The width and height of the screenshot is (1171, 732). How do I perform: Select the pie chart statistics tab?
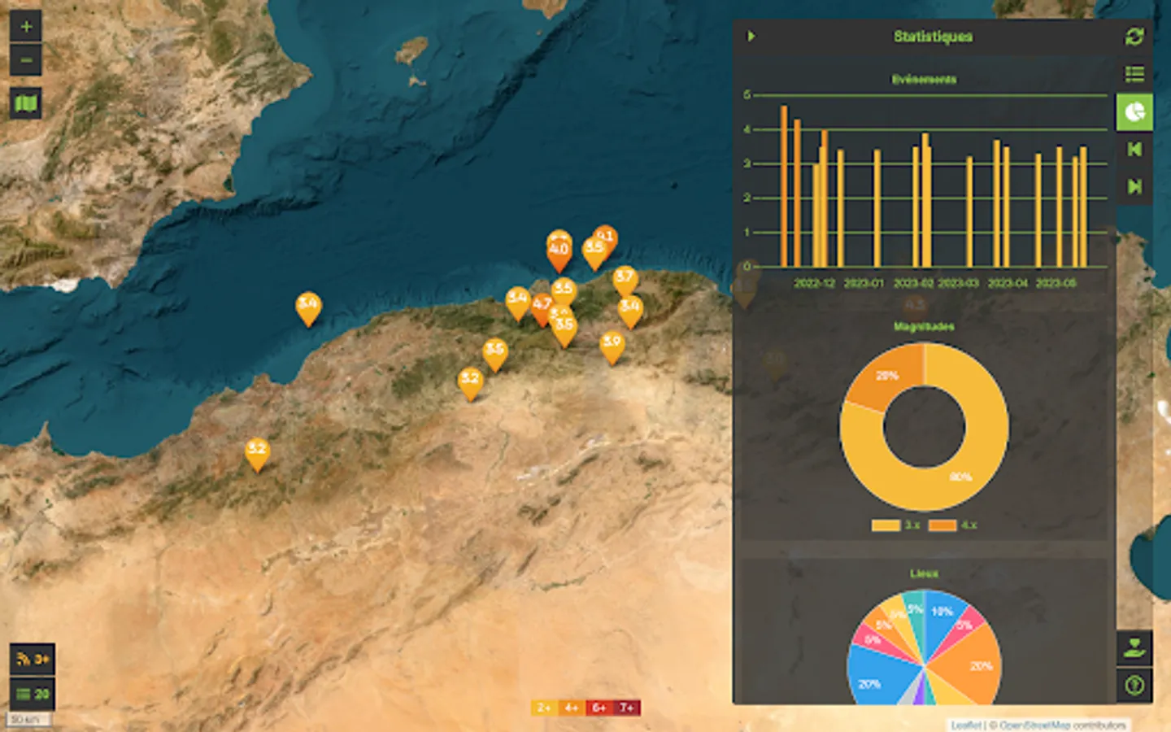(x=1134, y=111)
